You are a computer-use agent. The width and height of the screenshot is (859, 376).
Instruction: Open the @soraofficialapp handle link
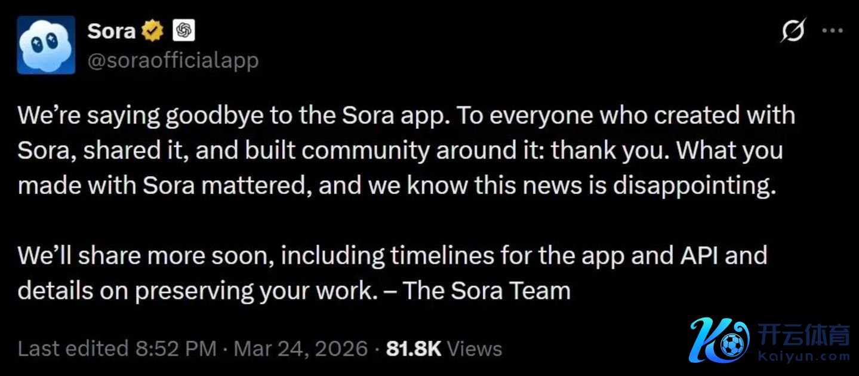point(173,61)
